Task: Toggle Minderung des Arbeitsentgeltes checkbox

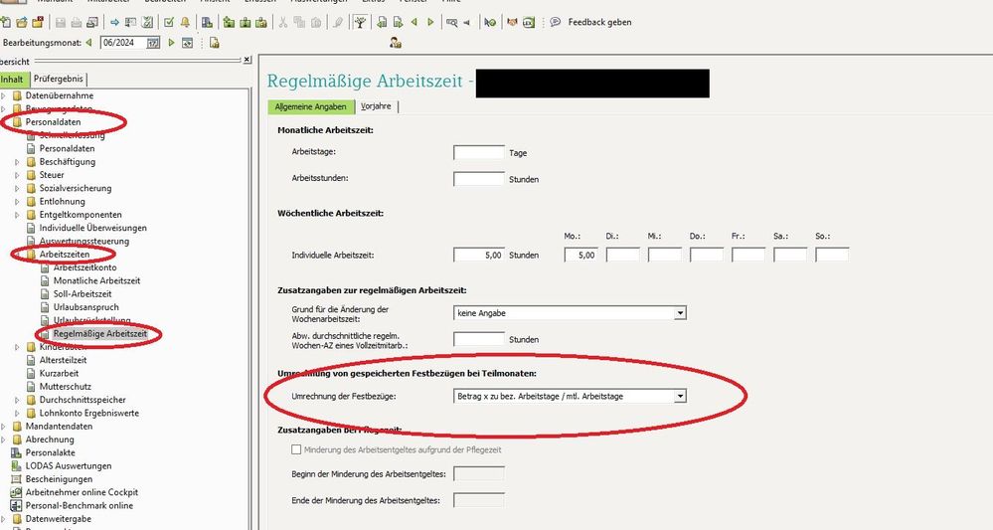Action: [296, 449]
